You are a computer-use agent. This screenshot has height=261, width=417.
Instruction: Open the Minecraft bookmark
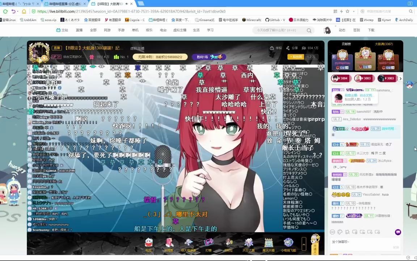(x=252, y=20)
